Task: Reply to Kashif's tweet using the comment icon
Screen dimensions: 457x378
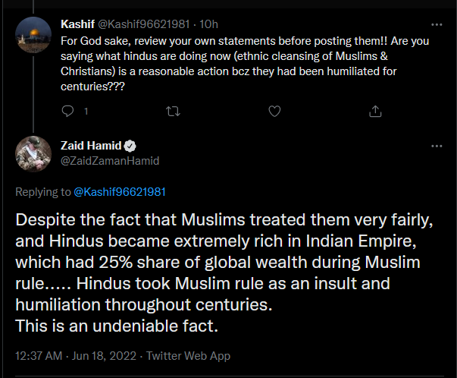Action: (67, 112)
